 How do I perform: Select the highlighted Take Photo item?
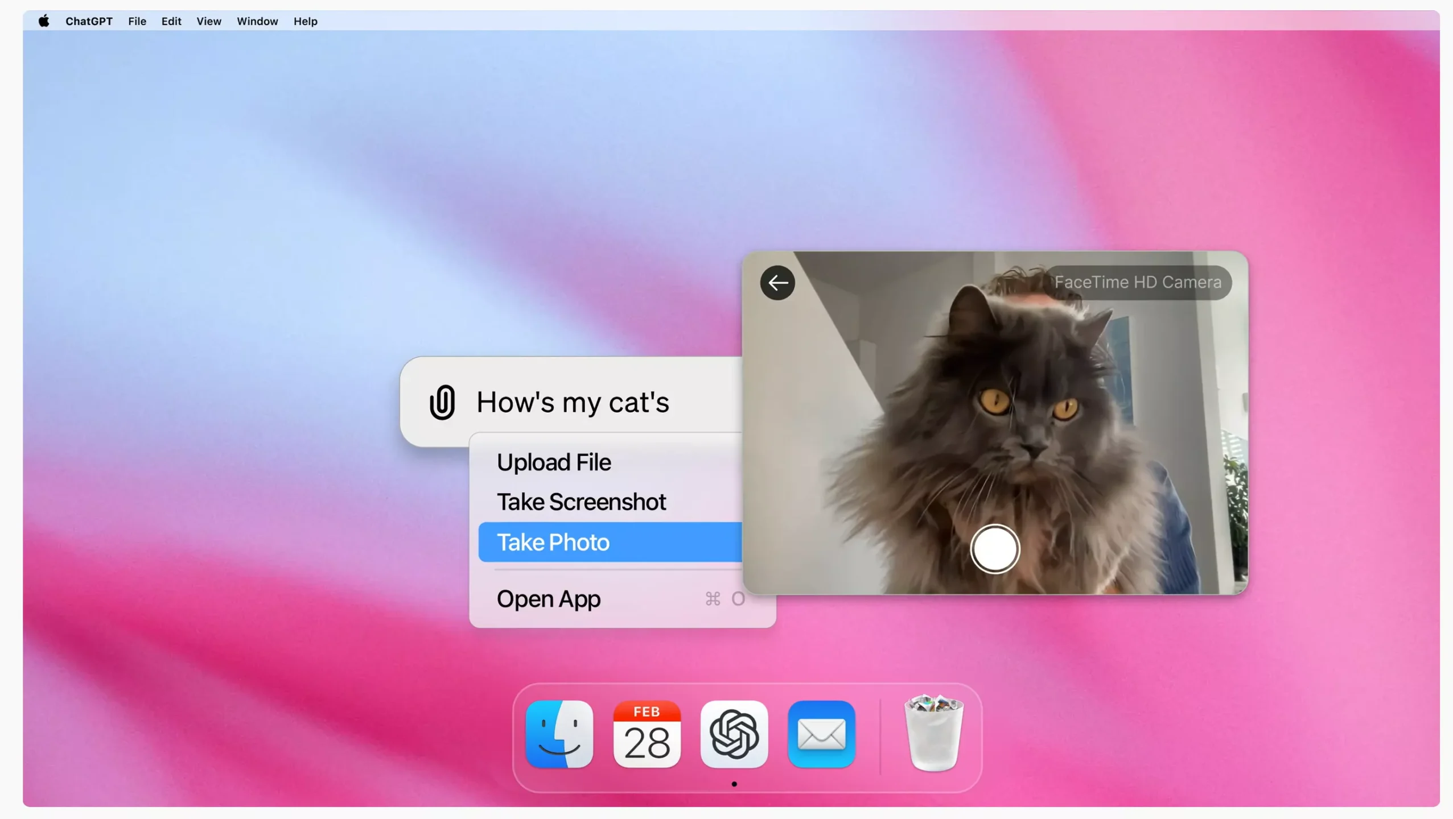click(x=609, y=542)
